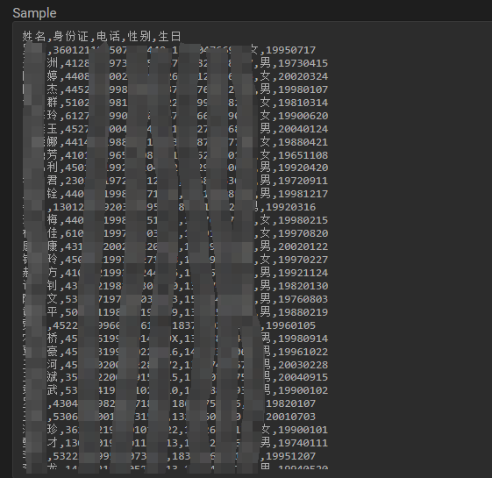Click the row ending in 19730415
492x478 pixels.
coord(175,63)
